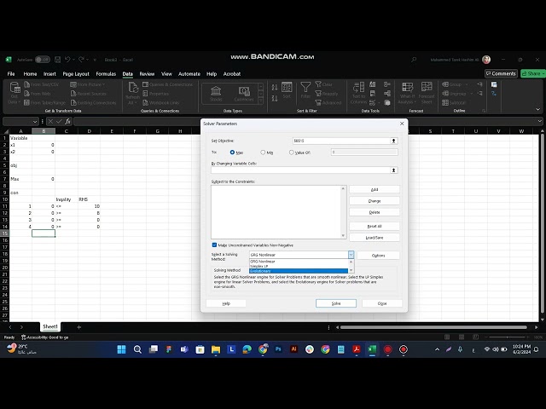Viewport: 546px width, 409px height.
Task: Click the Sheet1 tab
Action: tap(50, 326)
